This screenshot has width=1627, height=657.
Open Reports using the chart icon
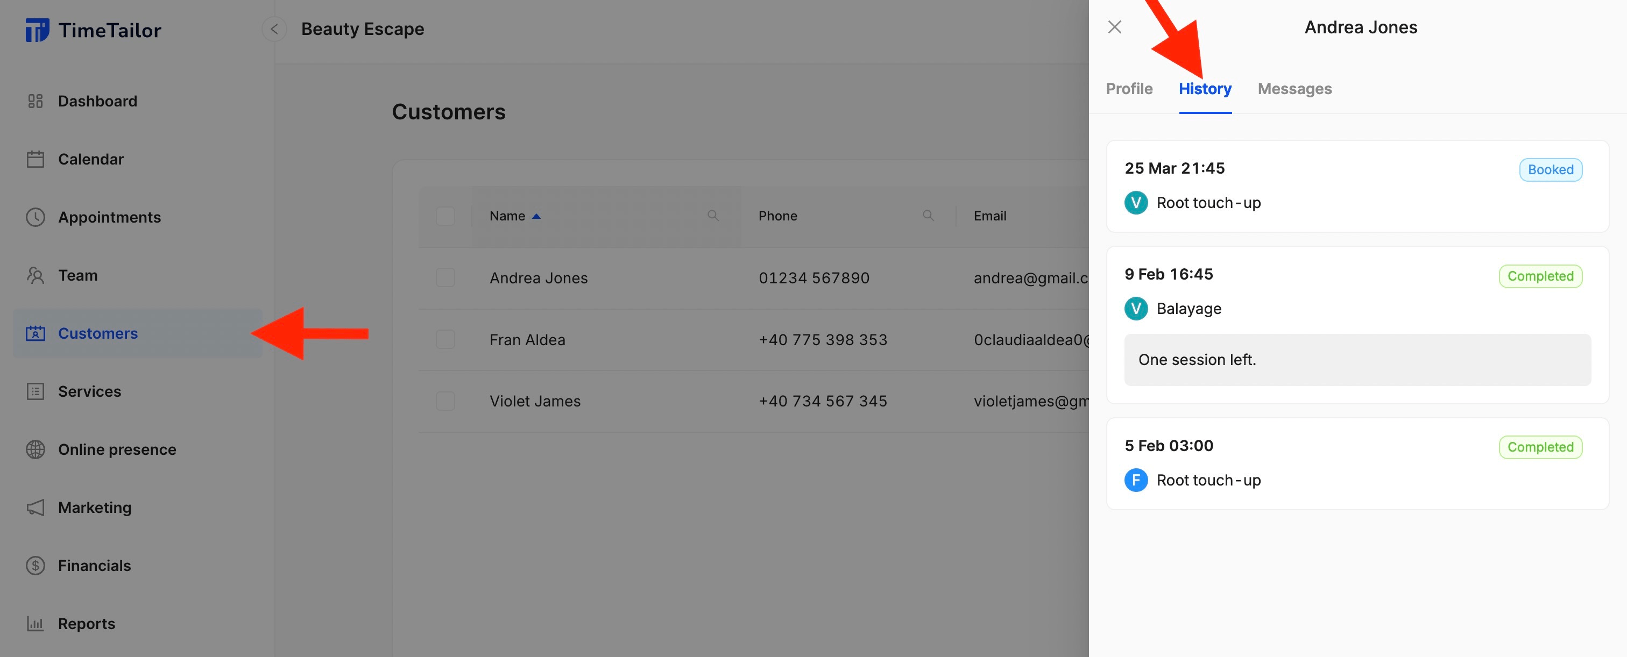36,624
